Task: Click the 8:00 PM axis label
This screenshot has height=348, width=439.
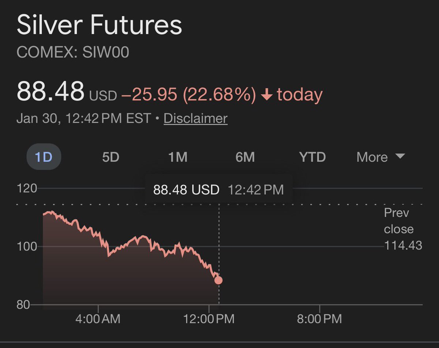Action: [x=319, y=319]
